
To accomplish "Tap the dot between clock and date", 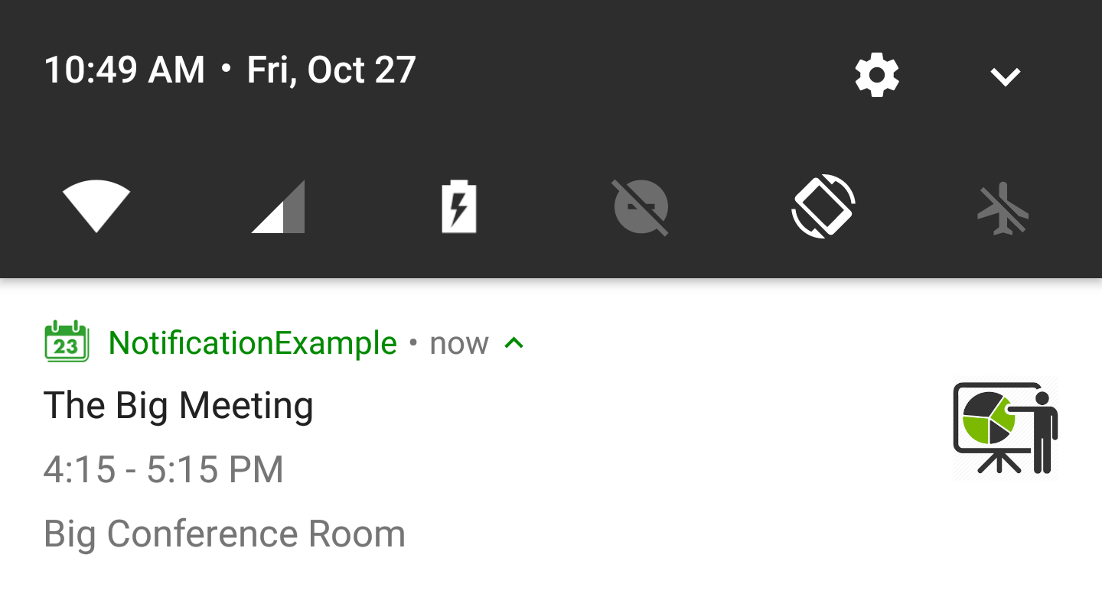I will click(226, 69).
